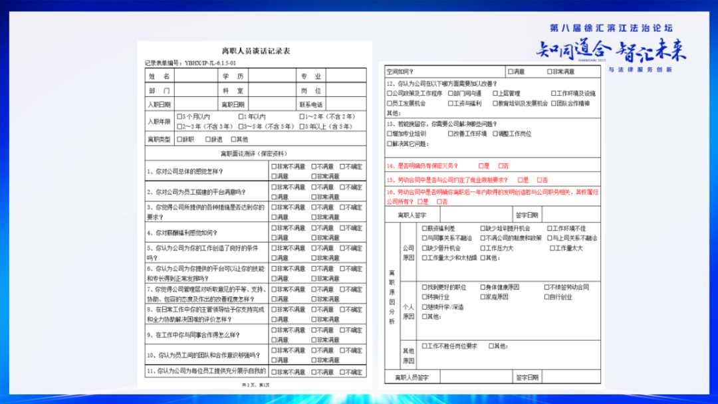The image size is (718, 404).
Task: Tick the 3个月以内 tenure checkbox
Action: [x=180, y=117]
